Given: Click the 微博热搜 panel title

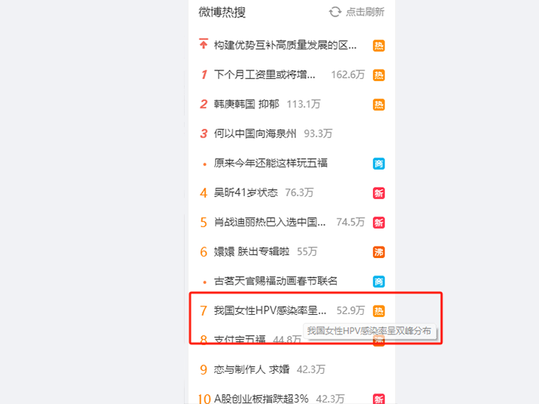Looking at the screenshot, I should (222, 12).
